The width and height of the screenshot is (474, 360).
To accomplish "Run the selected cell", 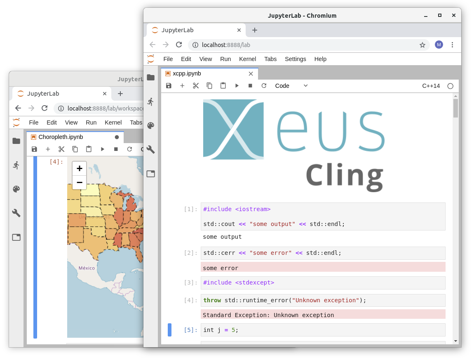I will pos(237,85).
